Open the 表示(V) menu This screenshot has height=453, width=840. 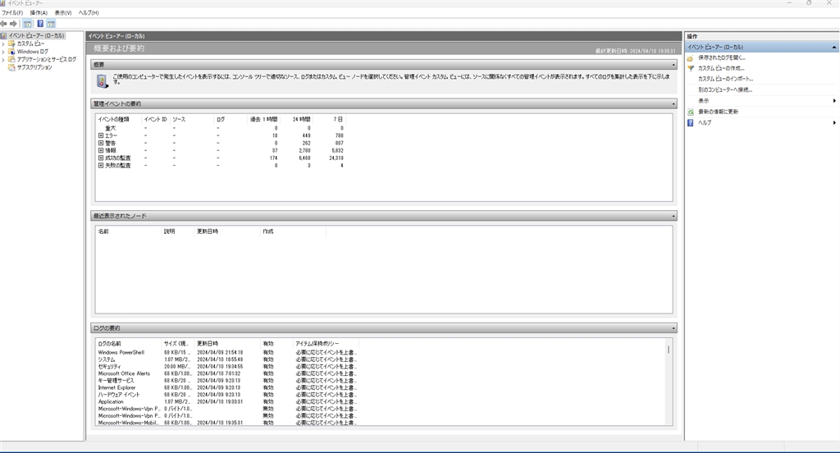pos(63,13)
